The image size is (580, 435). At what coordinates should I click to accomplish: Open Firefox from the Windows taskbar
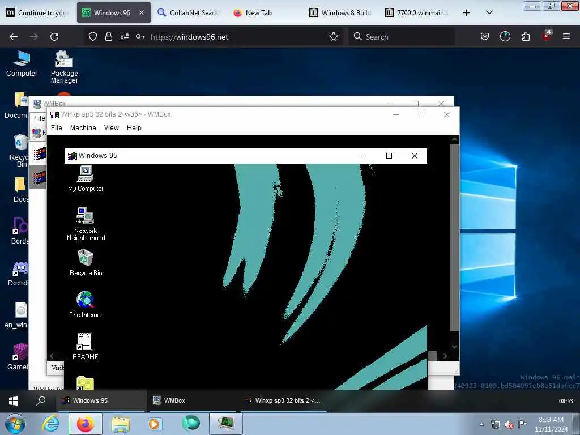[x=86, y=424]
